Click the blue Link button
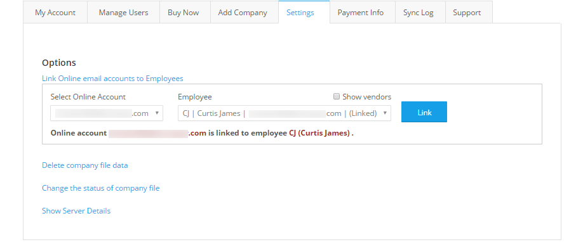Viewport: 583px width, 242px height. (424, 111)
